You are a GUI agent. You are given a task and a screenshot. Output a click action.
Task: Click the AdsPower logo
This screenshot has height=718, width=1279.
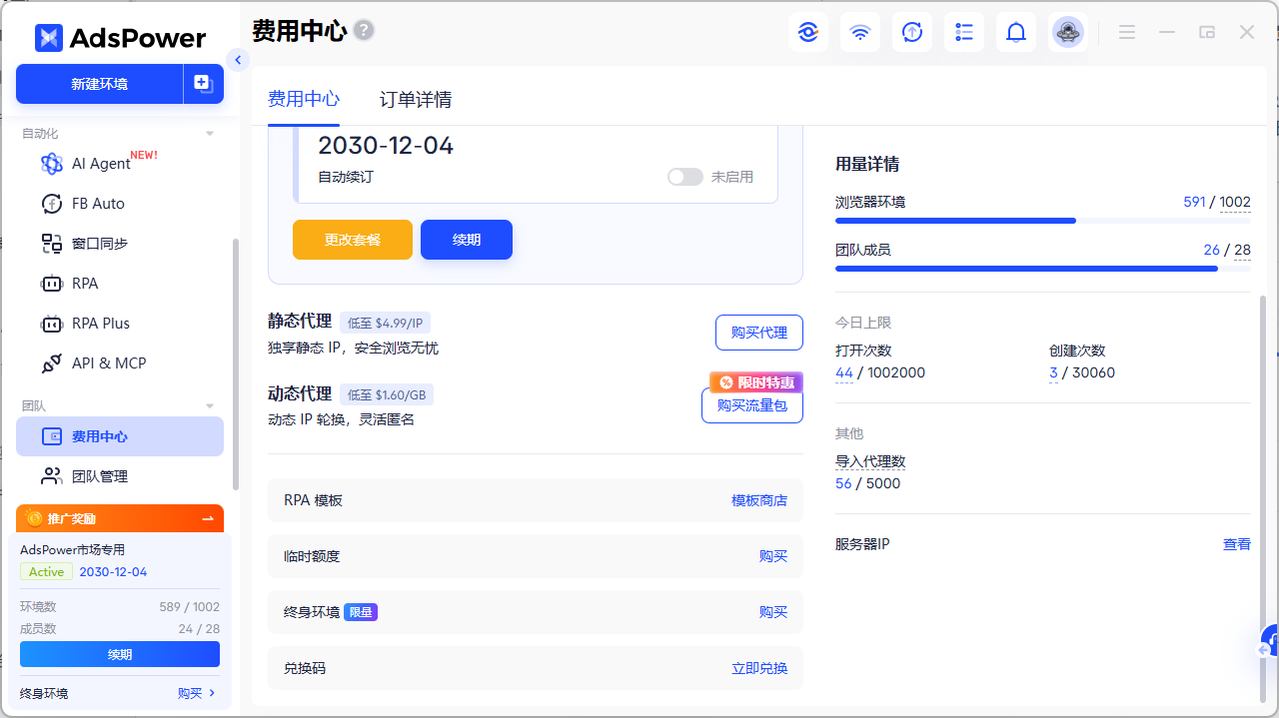pos(120,38)
